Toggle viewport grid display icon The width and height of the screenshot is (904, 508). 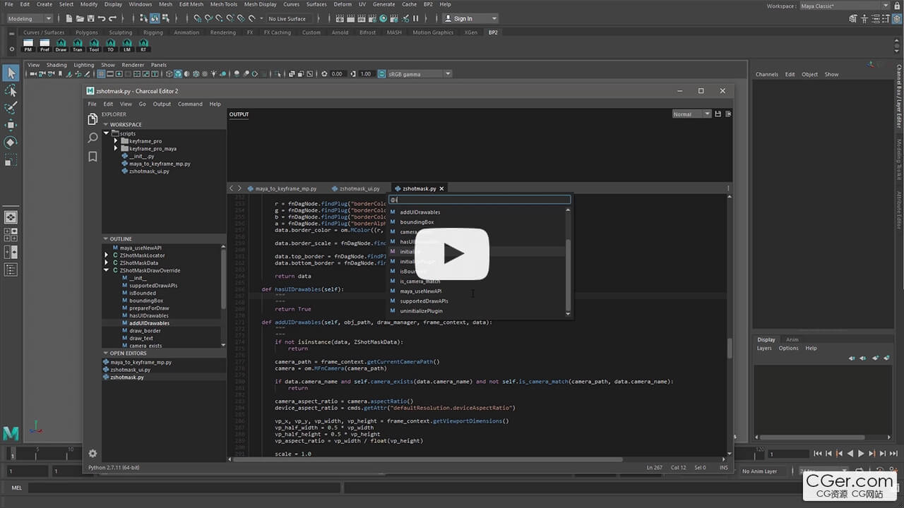point(102,73)
